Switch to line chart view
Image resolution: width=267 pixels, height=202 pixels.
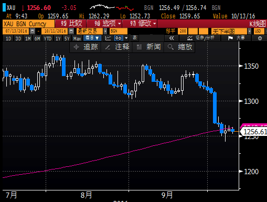tap(108, 38)
